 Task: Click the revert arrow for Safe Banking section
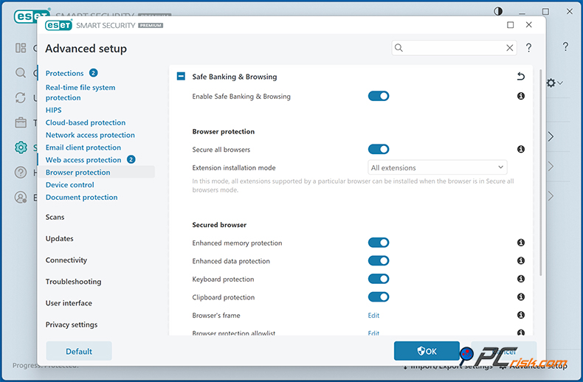pyautogui.click(x=521, y=77)
